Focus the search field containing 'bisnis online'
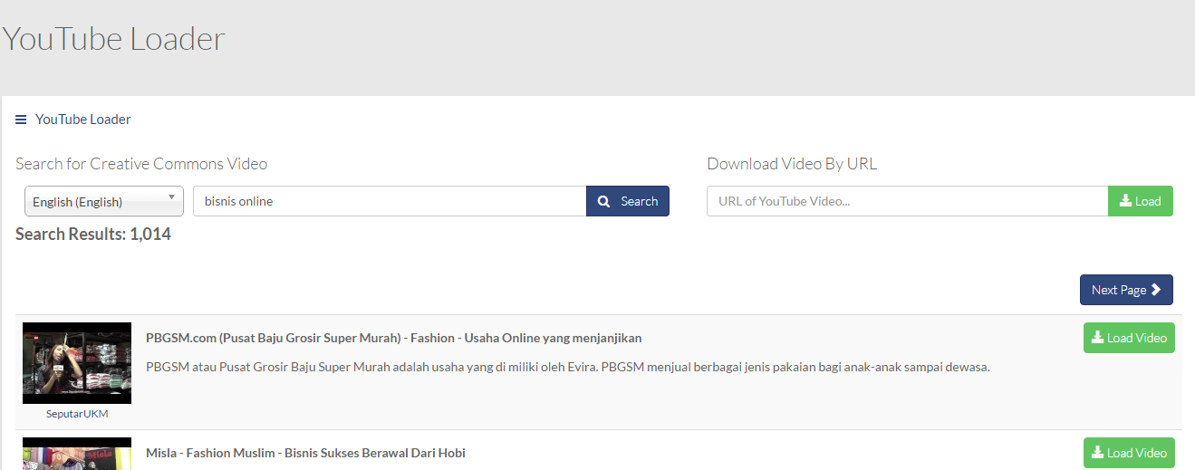The image size is (1195, 470). (390, 201)
